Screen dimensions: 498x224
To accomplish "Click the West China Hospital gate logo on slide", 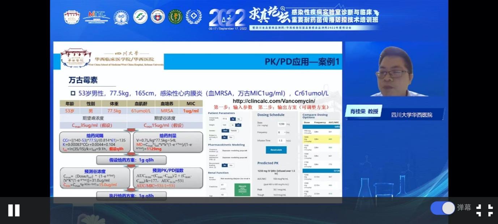I will click(x=76, y=58).
